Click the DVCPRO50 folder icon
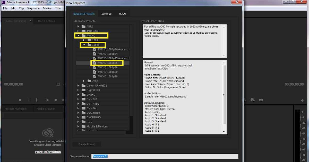309x162 pixels. pyautogui.click(x=84, y=113)
